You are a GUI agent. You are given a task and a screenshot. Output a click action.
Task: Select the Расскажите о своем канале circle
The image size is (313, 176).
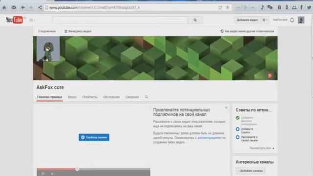(x=238, y=137)
